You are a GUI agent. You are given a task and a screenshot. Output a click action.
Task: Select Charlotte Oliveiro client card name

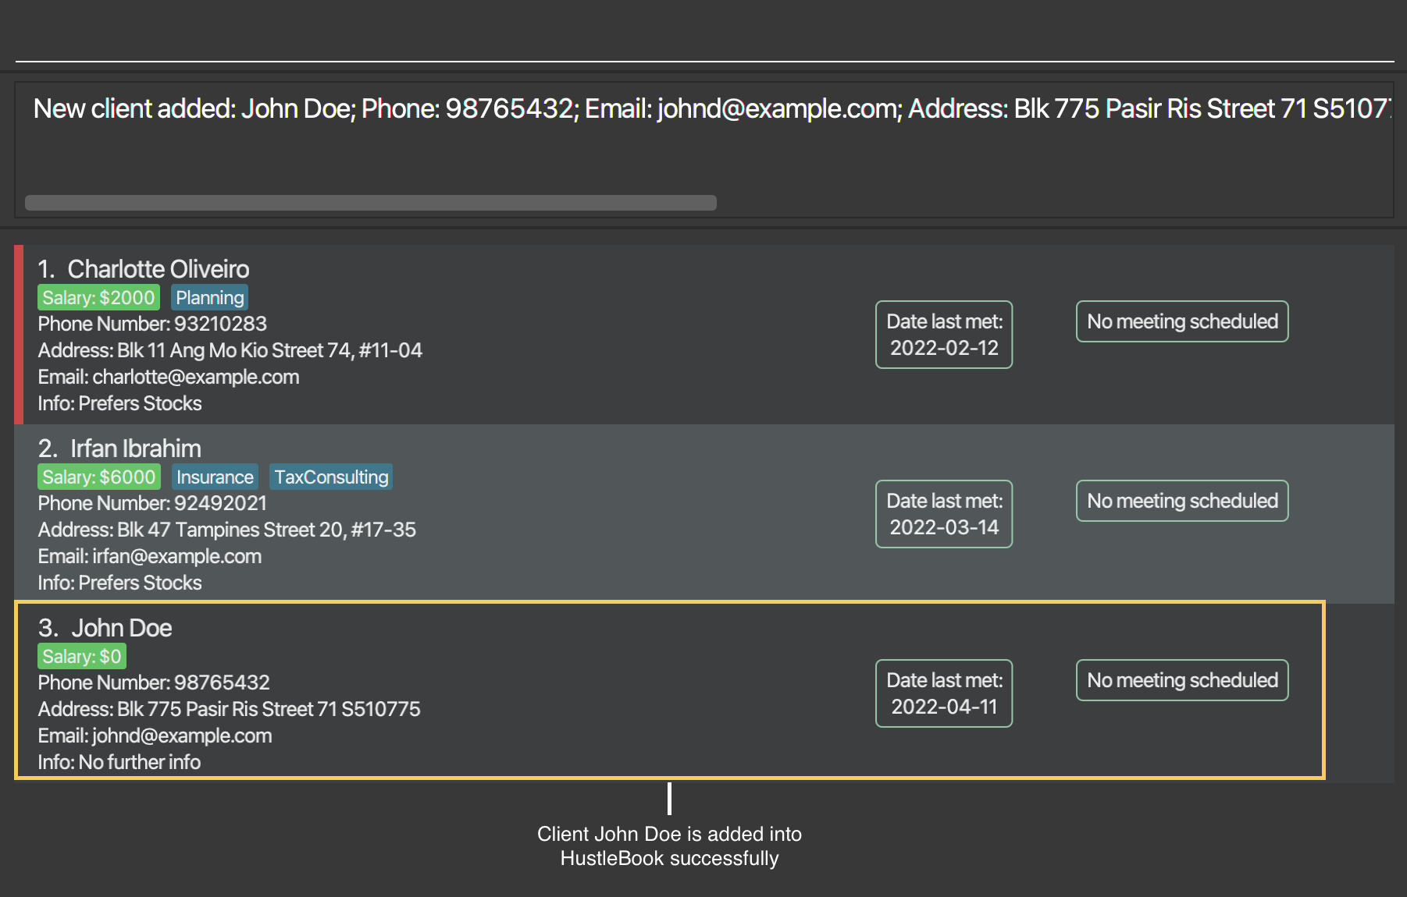pyautogui.click(x=159, y=269)
